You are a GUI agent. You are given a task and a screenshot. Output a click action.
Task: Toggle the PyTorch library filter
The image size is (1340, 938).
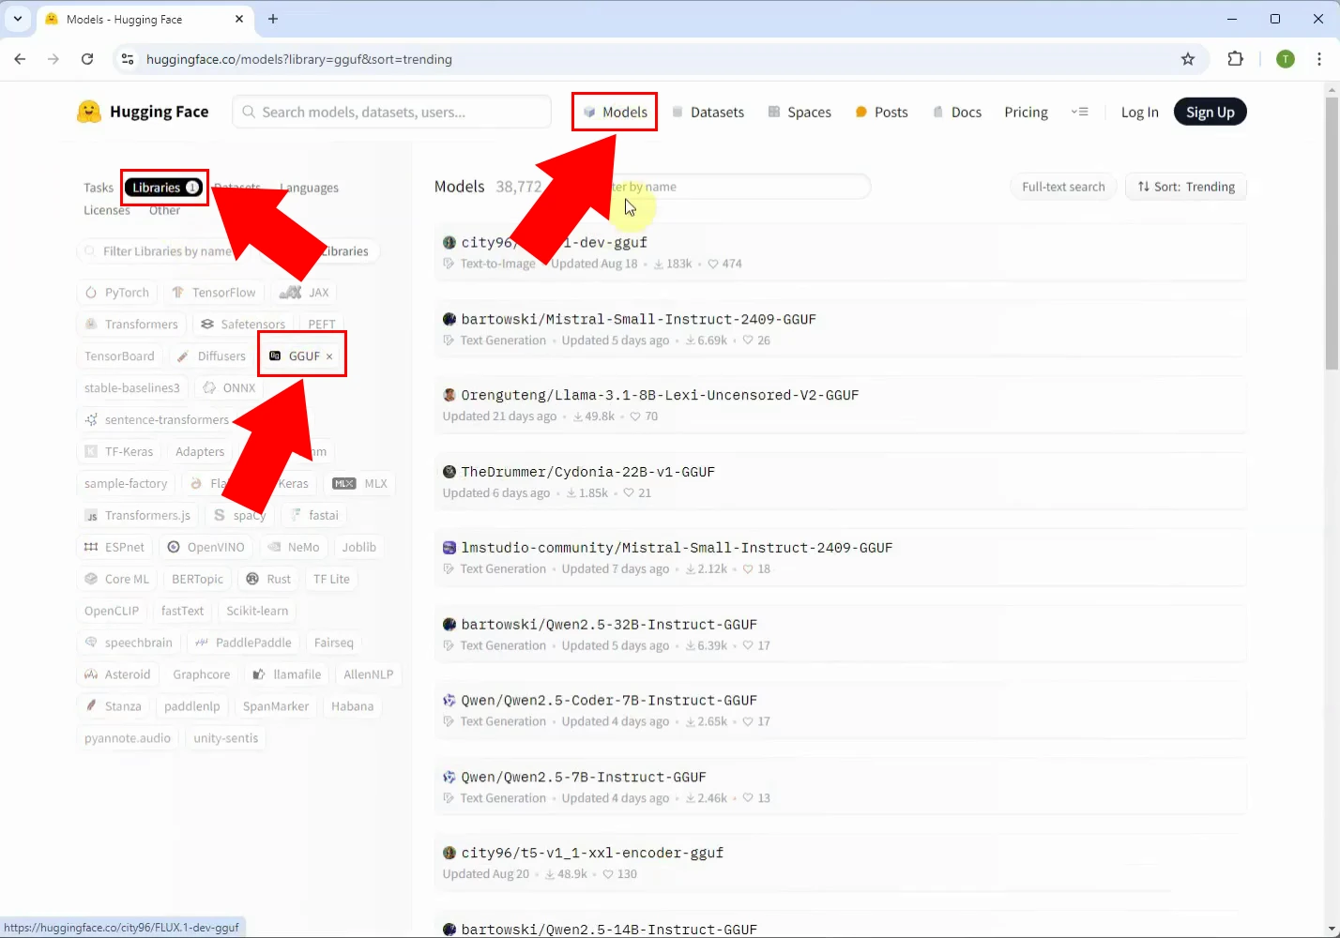tap(117, 293)
